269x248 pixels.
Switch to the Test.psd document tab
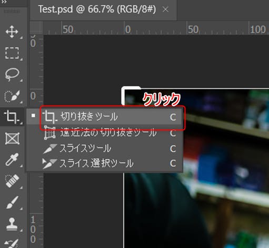click(97, 9)
